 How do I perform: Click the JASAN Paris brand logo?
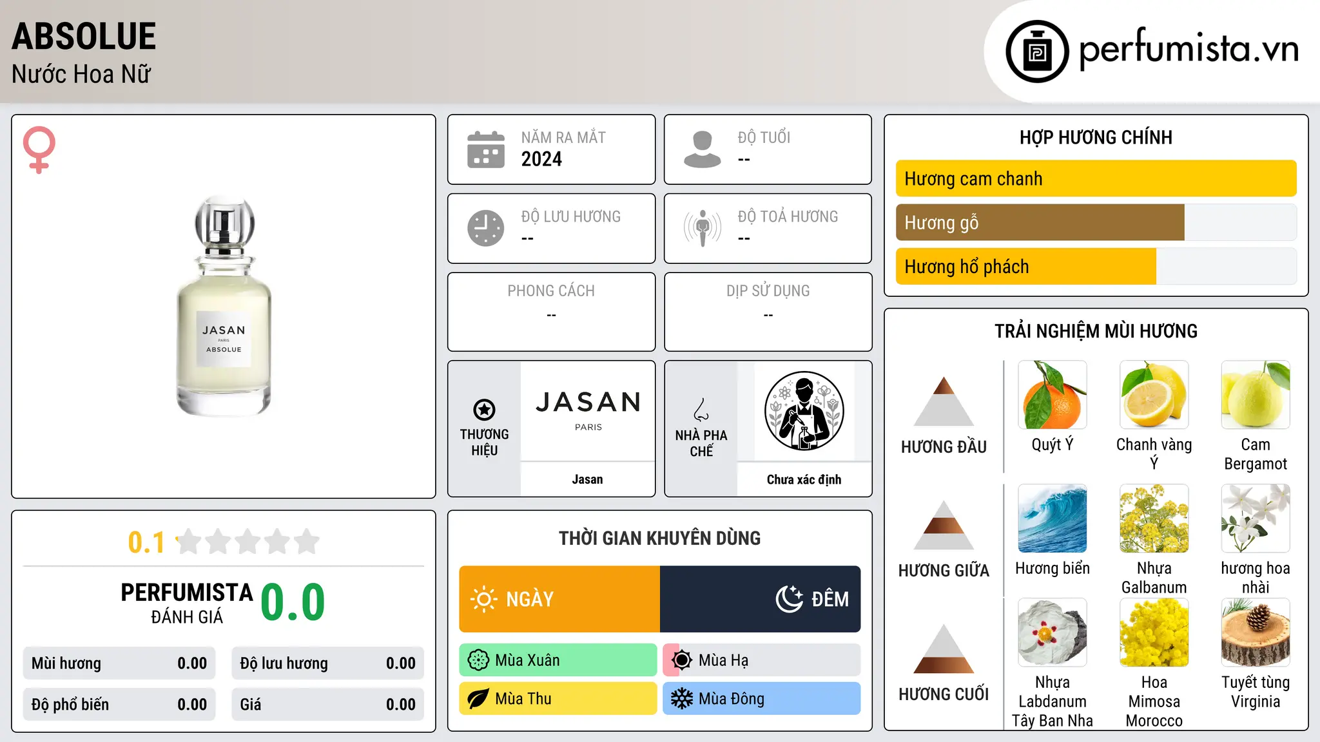click(588, 410)
